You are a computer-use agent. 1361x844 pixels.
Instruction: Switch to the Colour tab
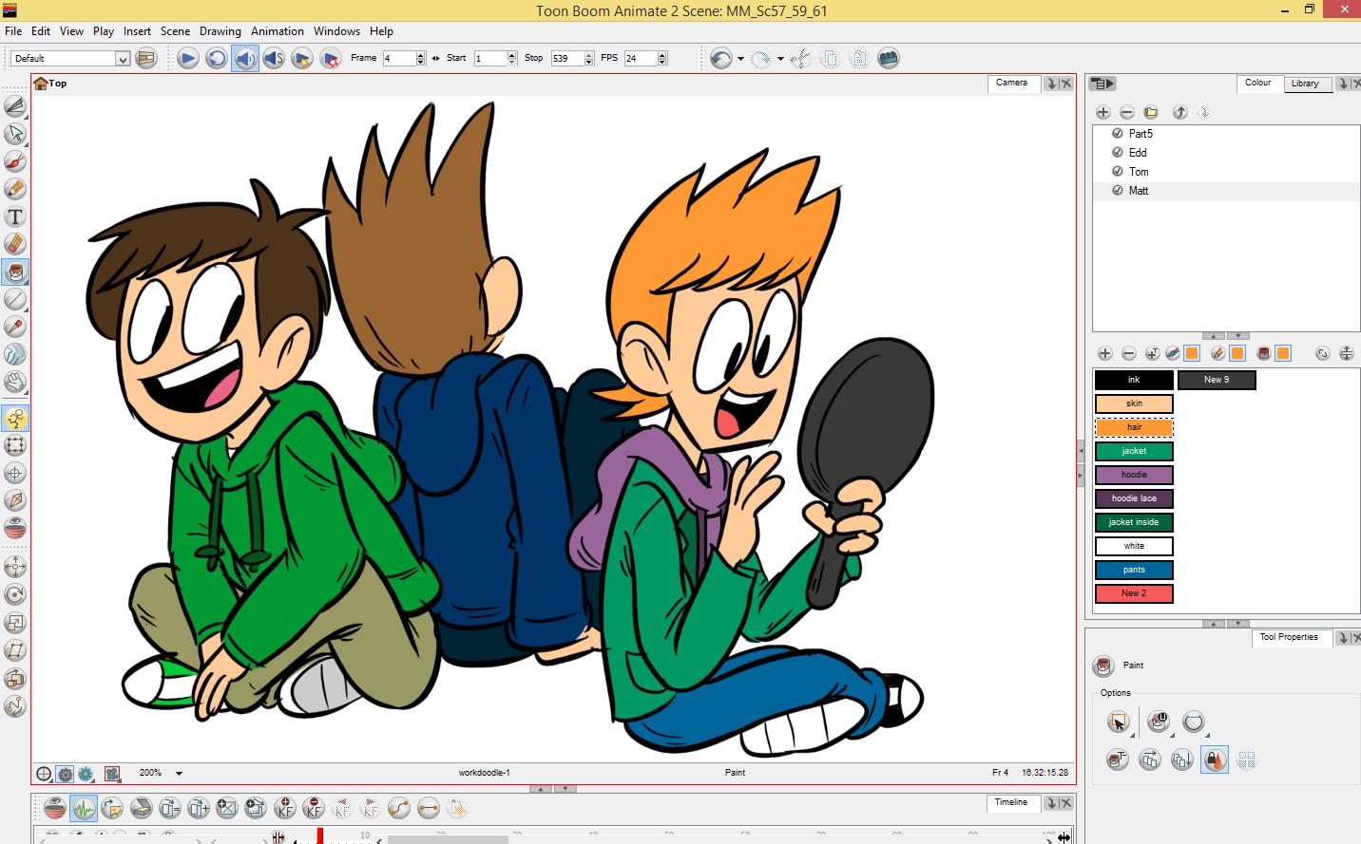(x=1258, y=83)
